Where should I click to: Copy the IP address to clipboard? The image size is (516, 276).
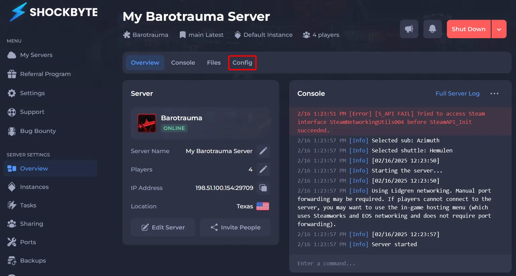tap(263, 188)
